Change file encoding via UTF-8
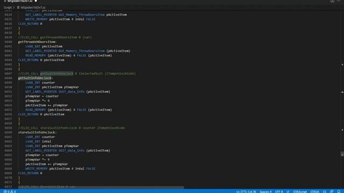Screen dimensions: 344x193 pyautogui.click(x=279, y=191)
